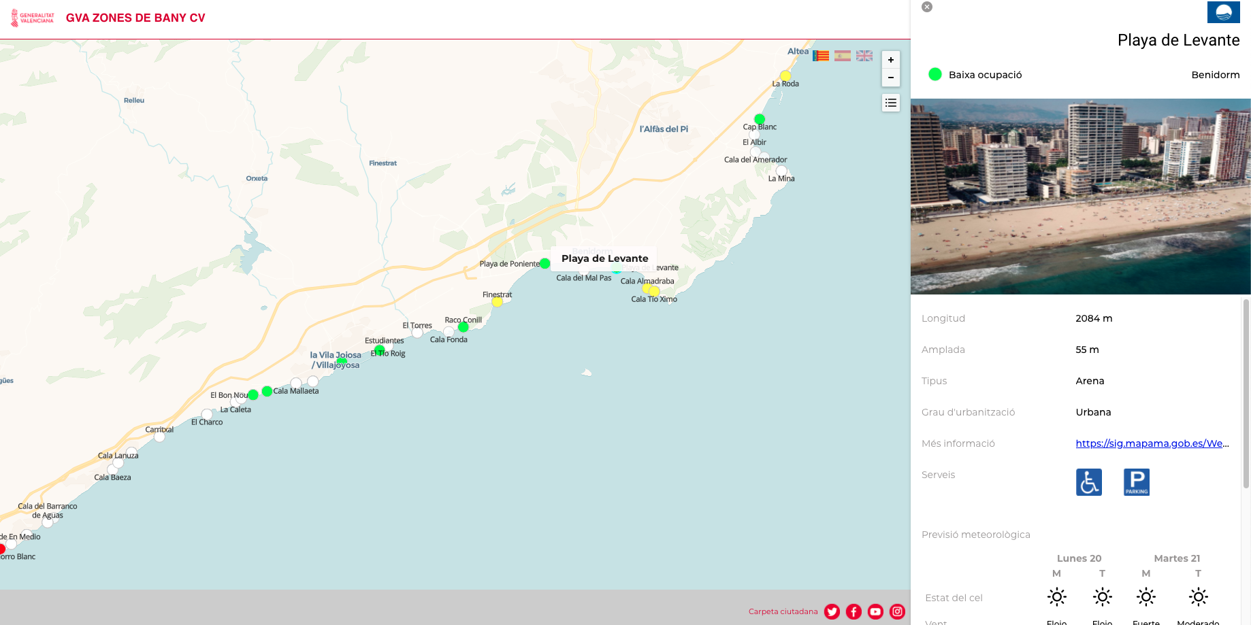This screenshot has width=1251, height=625.
Task: Click the wheelchair accessibility service icon
Action: [x=1089, y=482]
